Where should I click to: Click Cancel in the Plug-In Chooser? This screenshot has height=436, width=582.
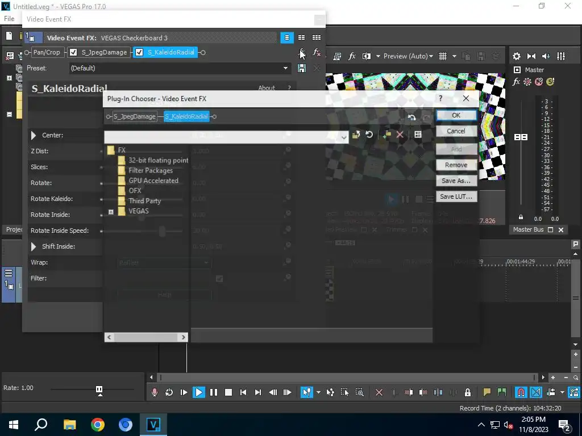[456, 131]
